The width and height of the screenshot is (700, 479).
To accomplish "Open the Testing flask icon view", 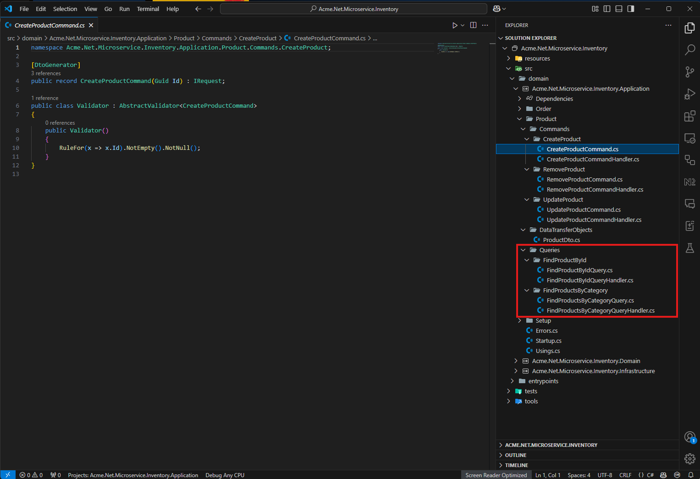I will tap(689, 248).
